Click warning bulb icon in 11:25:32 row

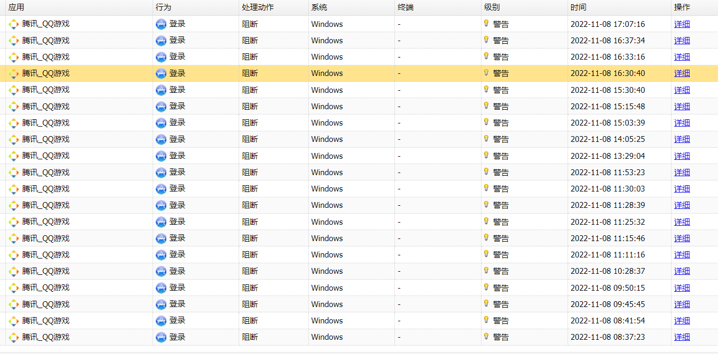tap(486, 221)
